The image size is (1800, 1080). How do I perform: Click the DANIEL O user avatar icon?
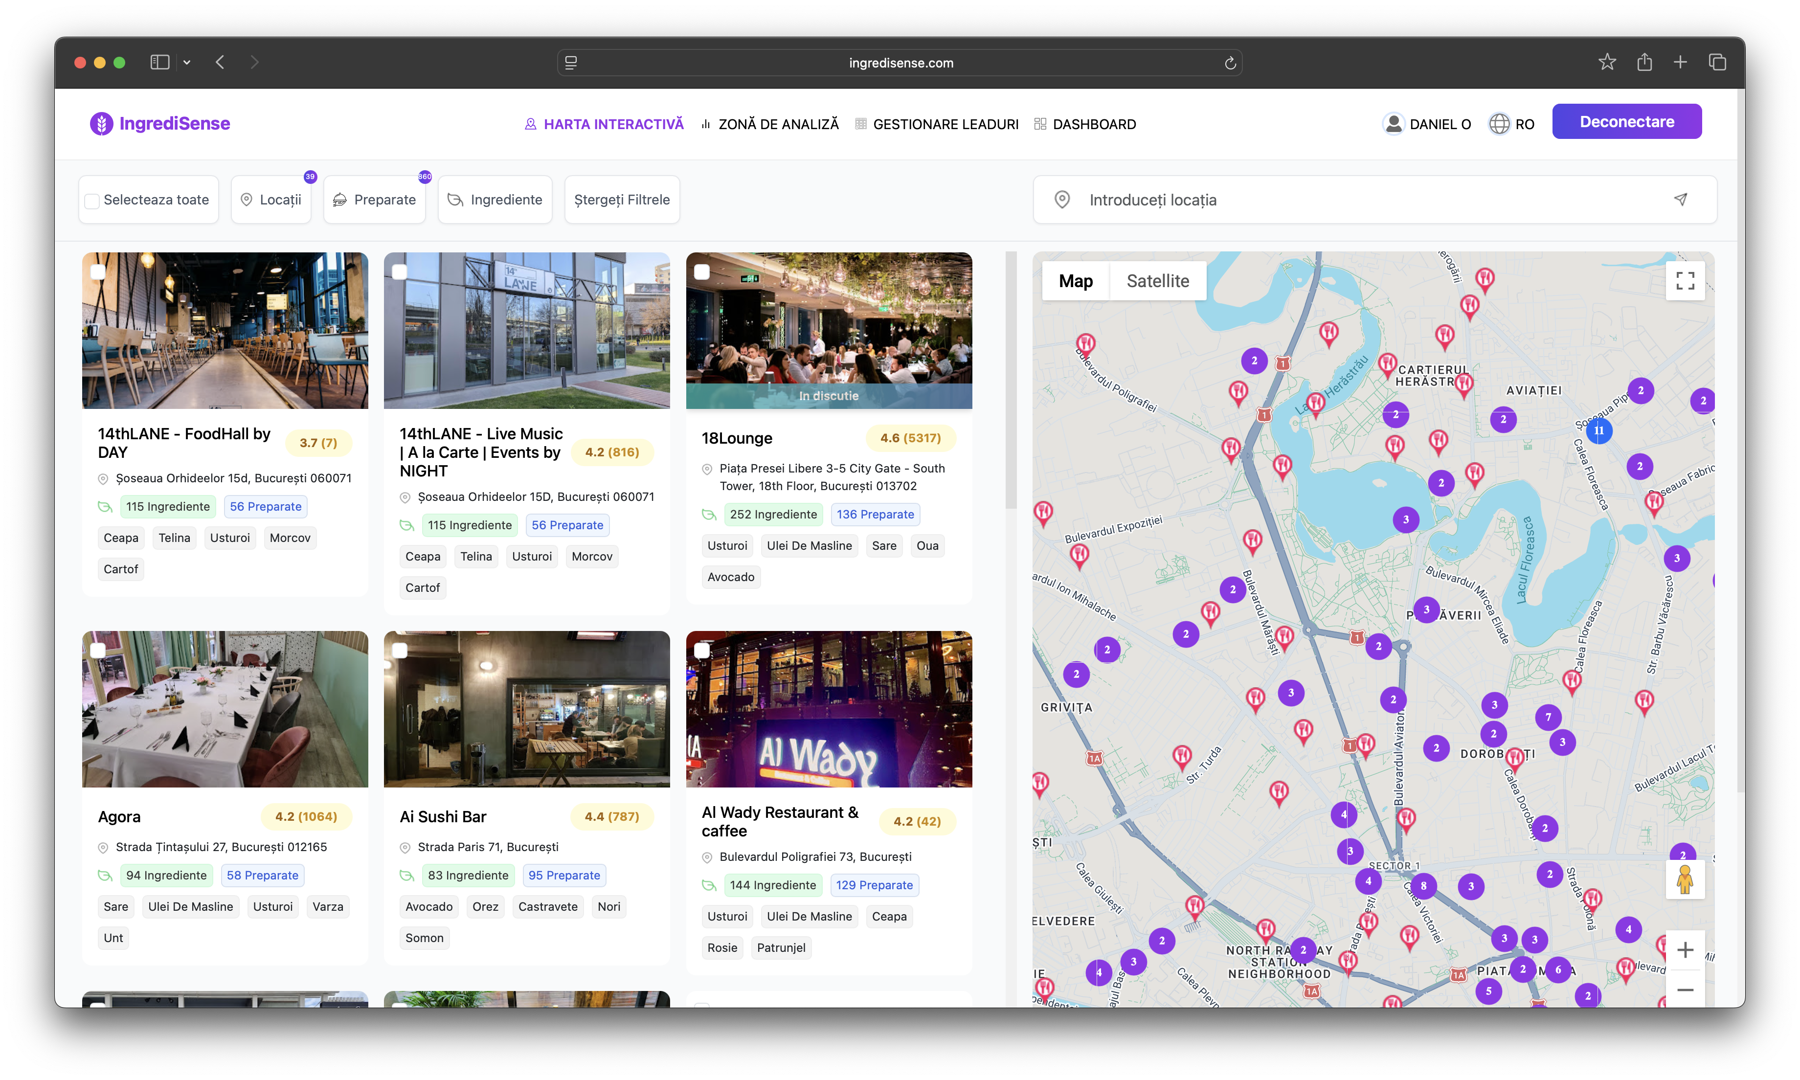pos(1394,124)
